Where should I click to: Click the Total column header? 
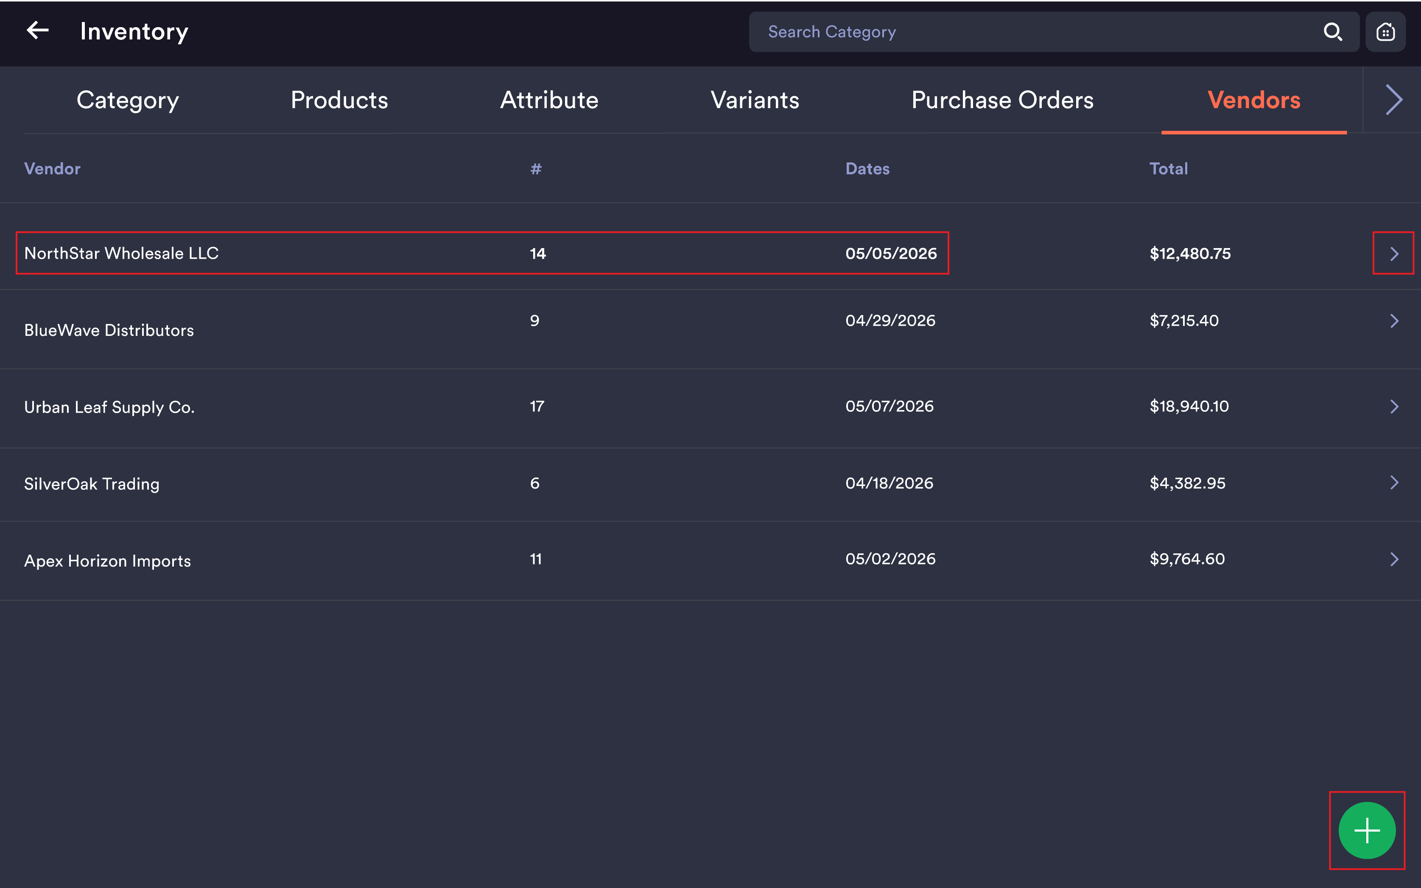click(x=1169, y=169)
